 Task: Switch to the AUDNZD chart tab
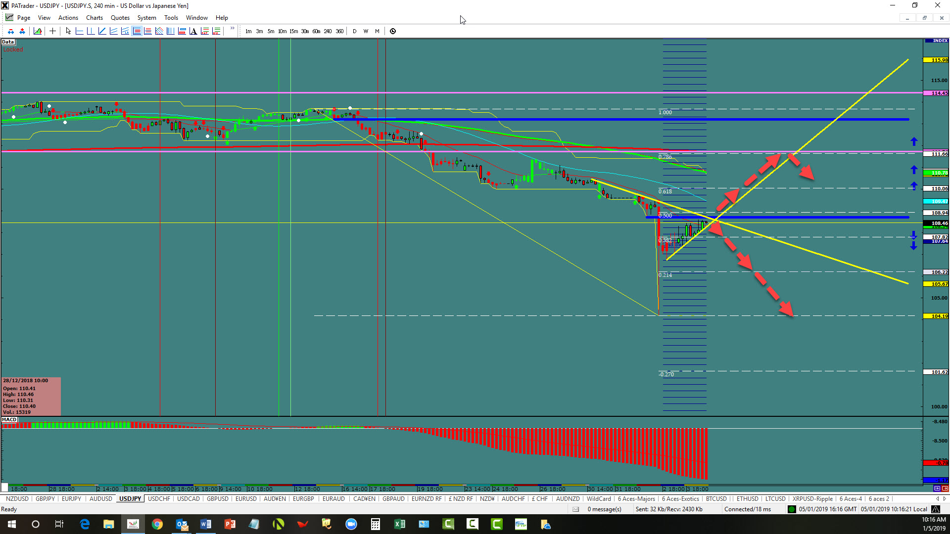568,499
